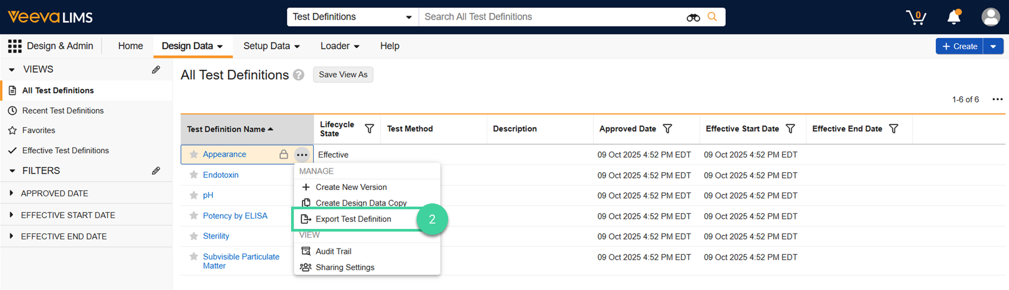Toggle favorite star for Sterility
The height and width of the screenshot is (290, 1009).
pos(194,236)
